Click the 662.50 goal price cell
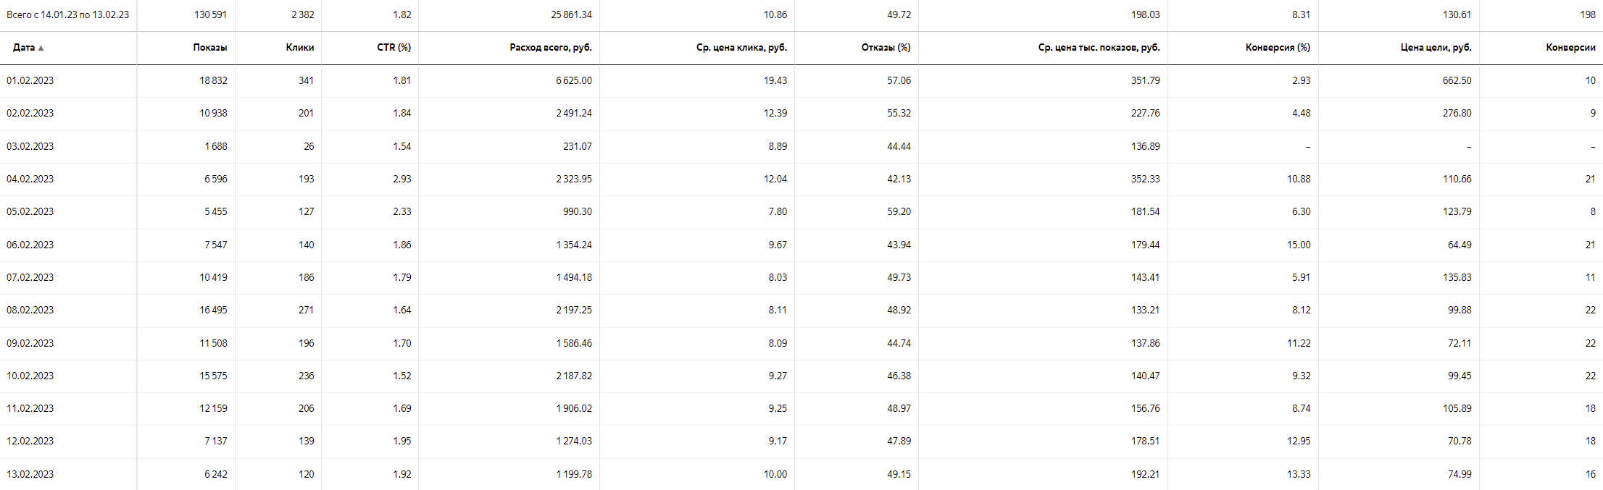Viewport: 1603px width, 490px height. [x=1457, y=80]
